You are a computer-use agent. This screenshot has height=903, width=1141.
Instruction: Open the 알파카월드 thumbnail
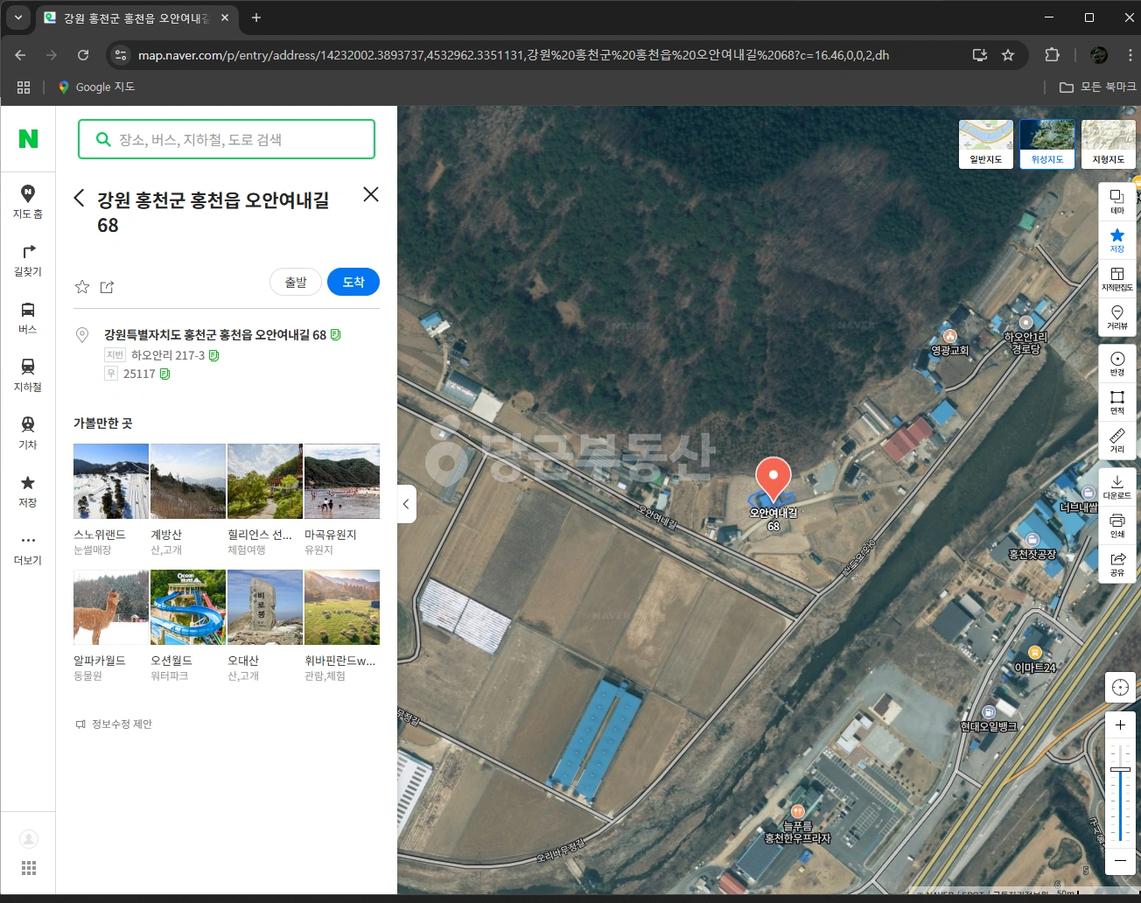pyautogui.click(x=111, y=607)
